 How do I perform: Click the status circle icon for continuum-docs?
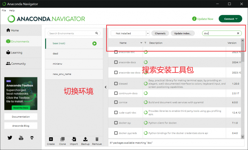146,93
